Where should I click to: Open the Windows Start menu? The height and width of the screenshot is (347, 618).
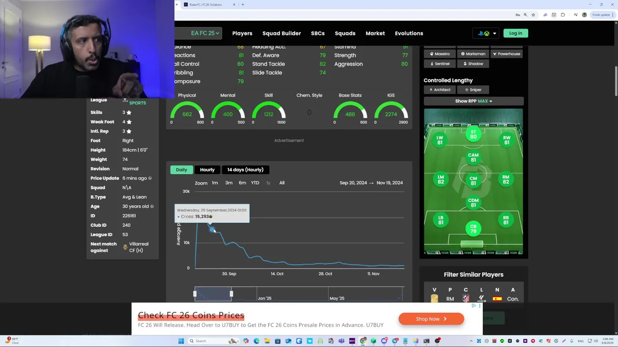[181, 341]
